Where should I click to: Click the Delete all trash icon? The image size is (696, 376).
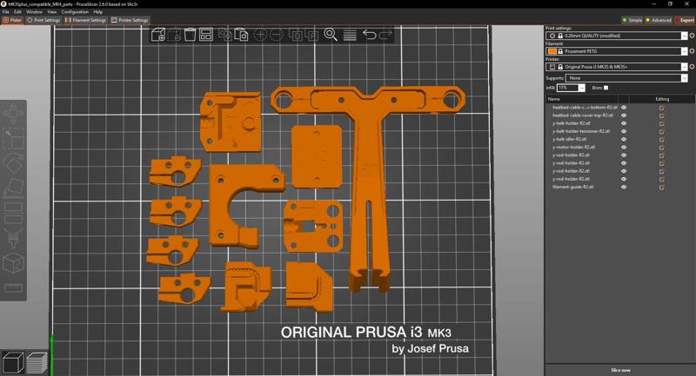[x=190, y=35]
